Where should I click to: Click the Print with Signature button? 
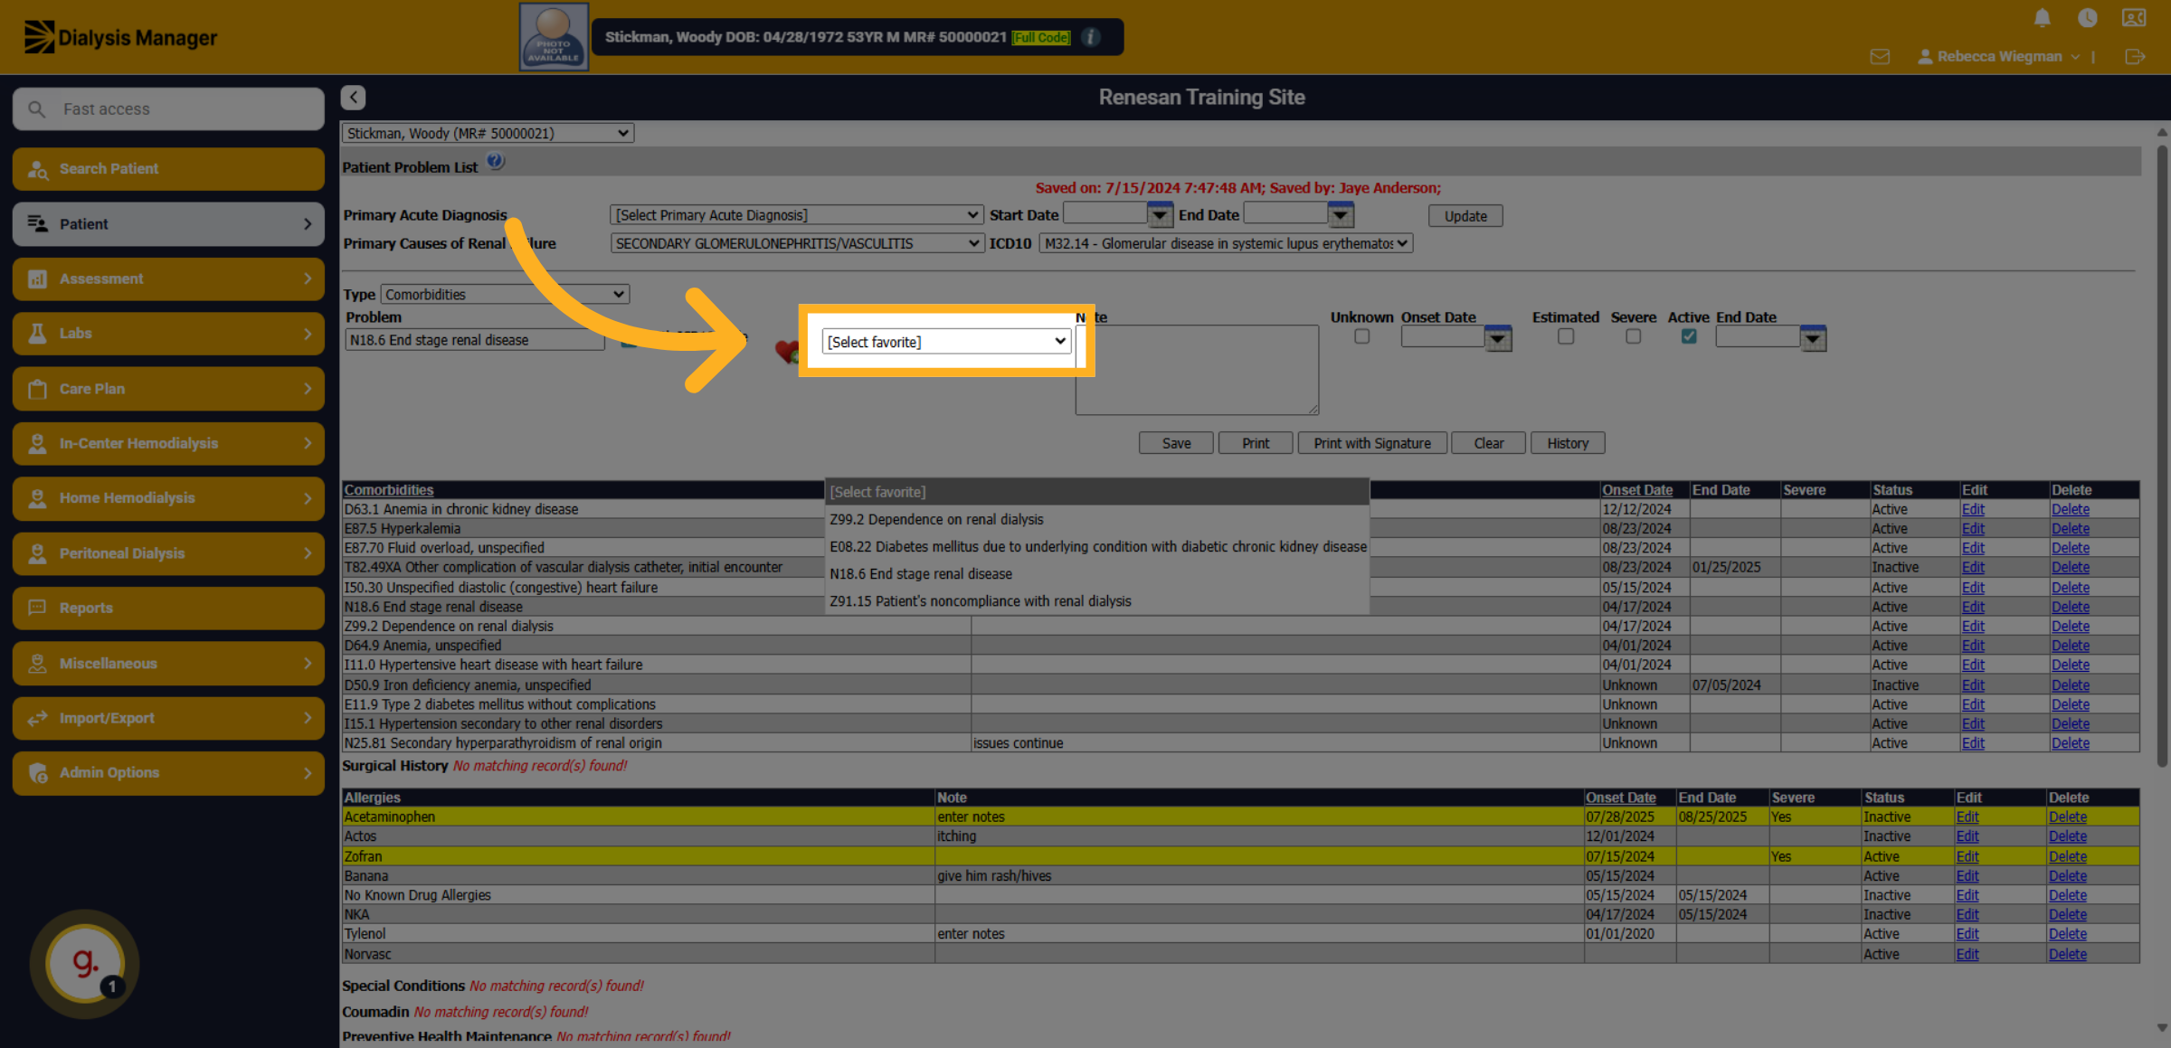point(1372,443)
